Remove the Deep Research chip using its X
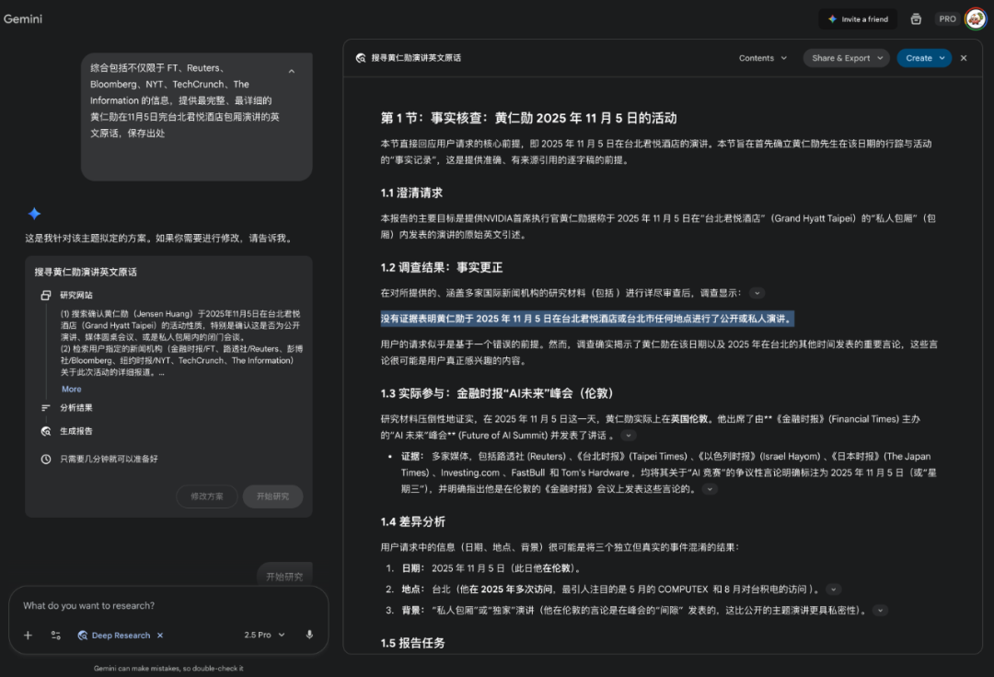Screen dimensions: 994x677 [x=160, y=636]
